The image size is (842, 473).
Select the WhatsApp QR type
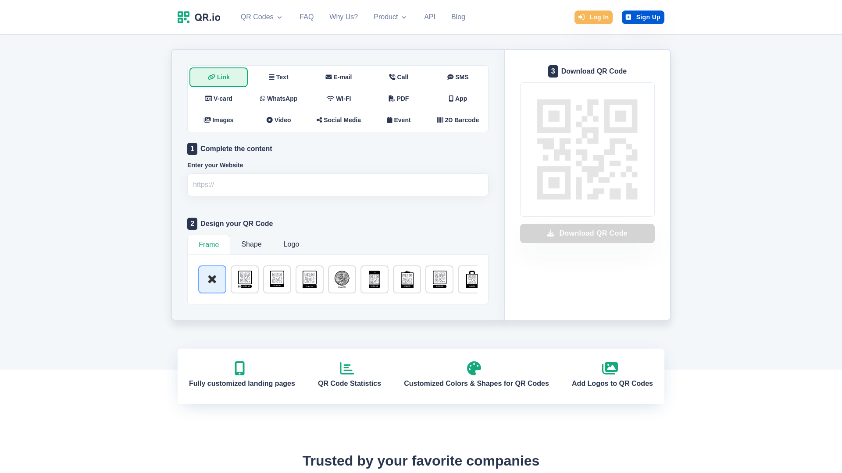click(x=278, y=99)
